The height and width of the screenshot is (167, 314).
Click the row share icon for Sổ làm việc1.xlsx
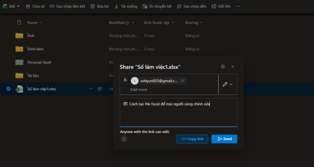tap(100, 88)
